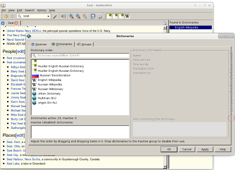The height and width of the screenshot is (170, 235).
Task: Print the article with printer icon
Action: click(x=99, y=16)
